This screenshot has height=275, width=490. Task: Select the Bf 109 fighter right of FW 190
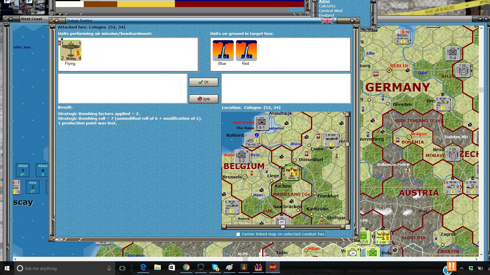click(472, 187)
